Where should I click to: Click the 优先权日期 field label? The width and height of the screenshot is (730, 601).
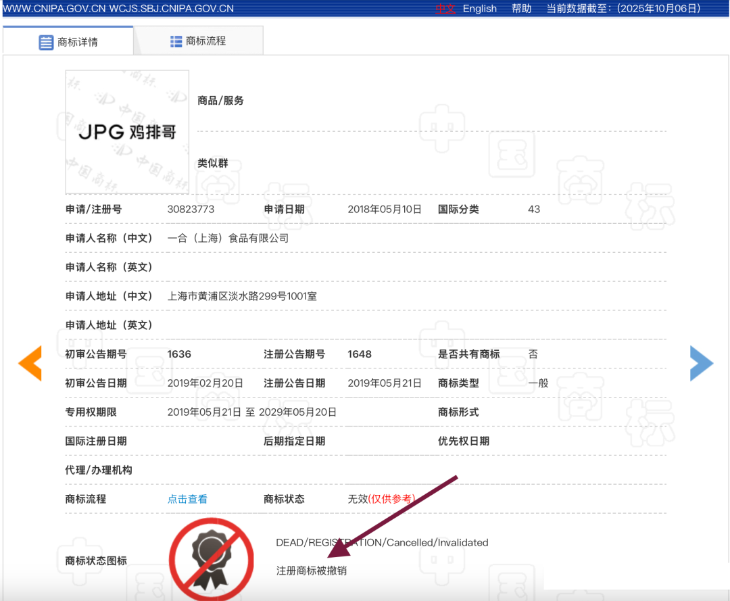[x=464, y=441]
